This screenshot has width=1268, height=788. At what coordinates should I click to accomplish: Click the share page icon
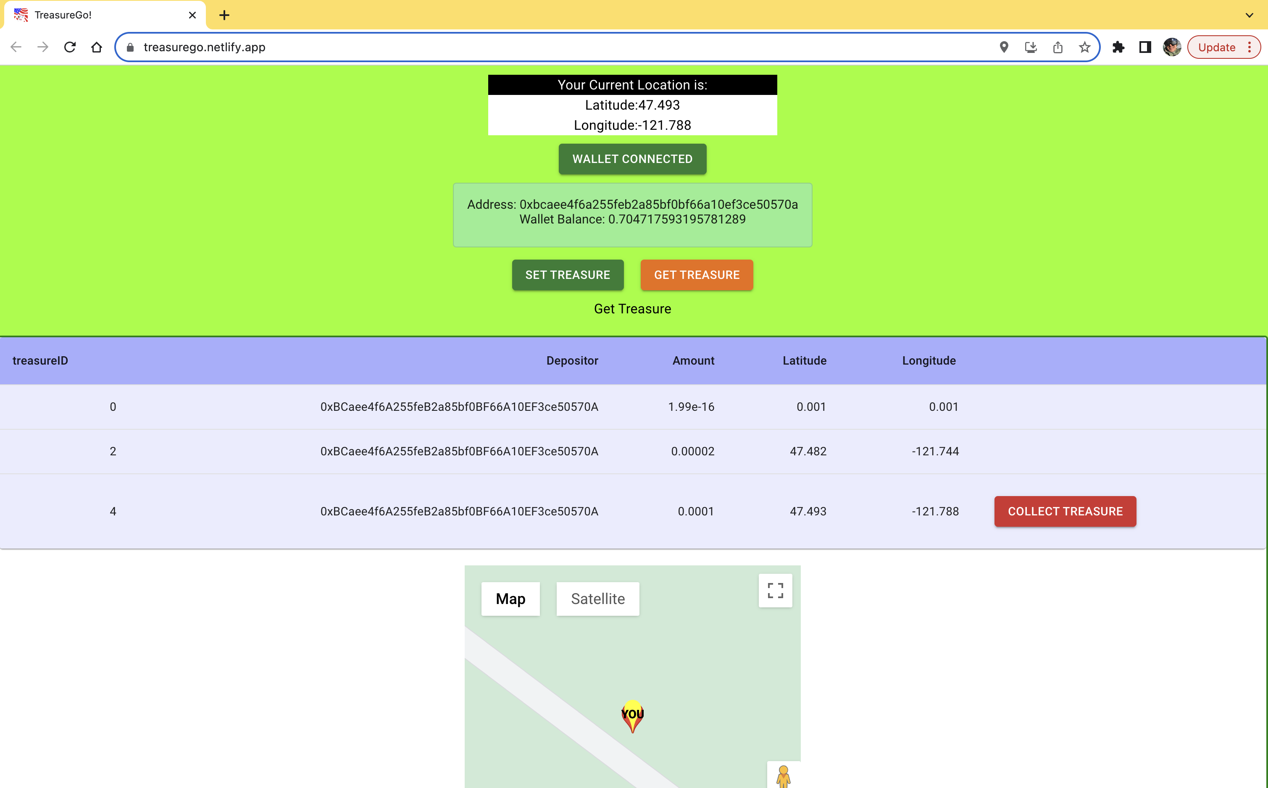click(x=1058, y=47)
